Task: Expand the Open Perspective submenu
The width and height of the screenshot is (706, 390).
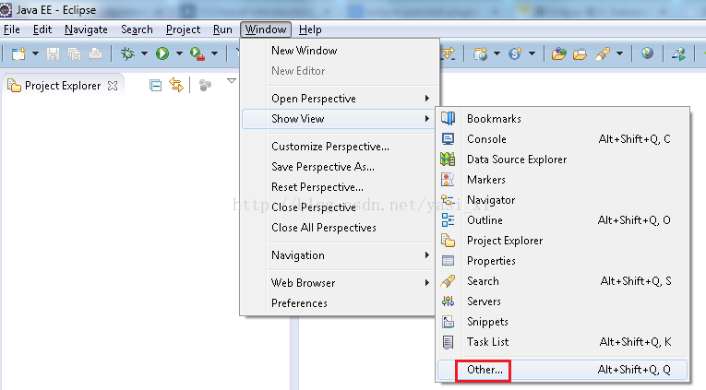Action: [x=340, y=99]
